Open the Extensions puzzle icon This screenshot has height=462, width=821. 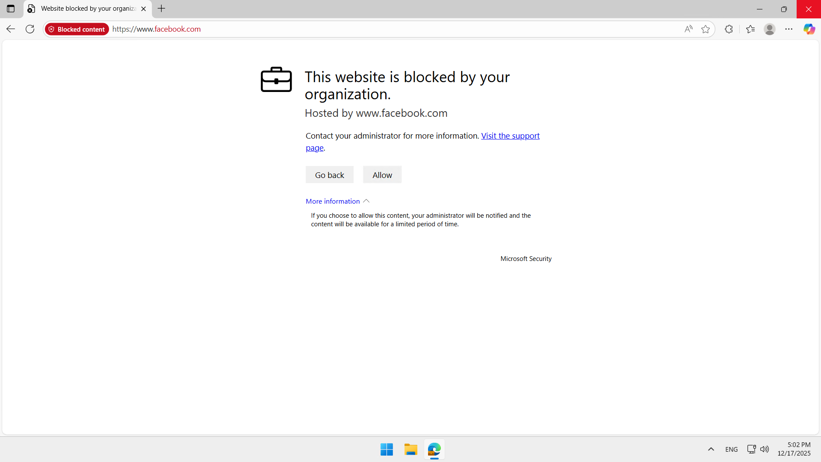[729, 29]
